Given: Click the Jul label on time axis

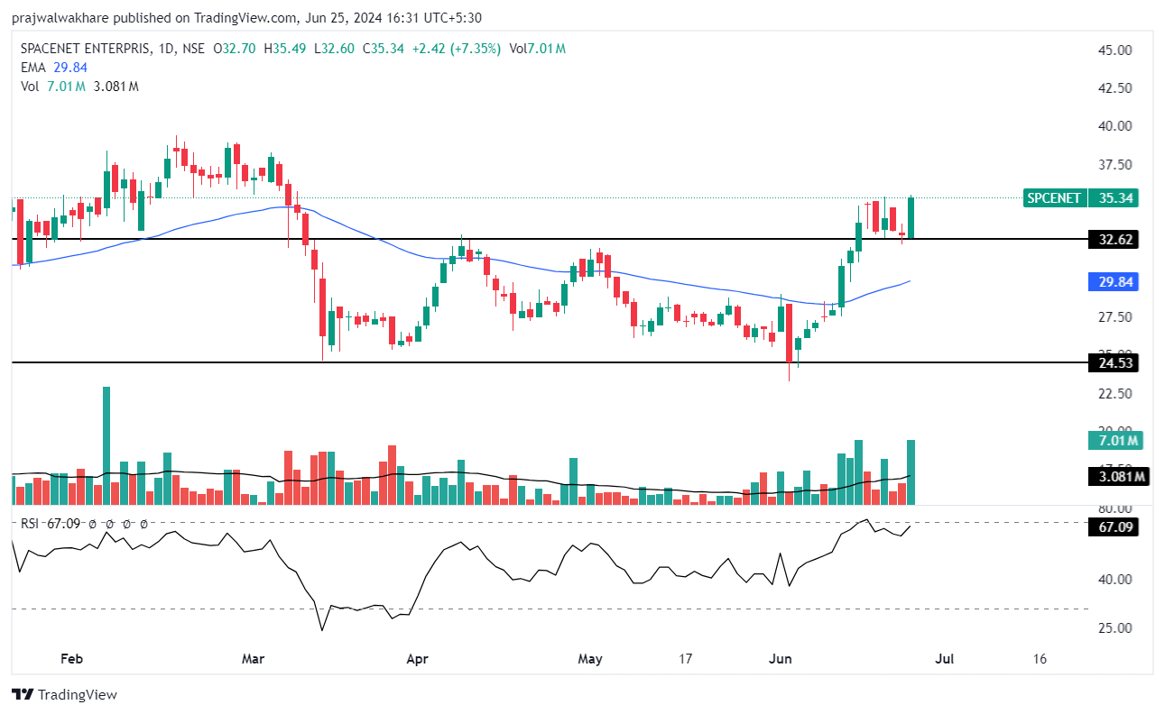Looking at the screenshot, I should coord(944,659).
